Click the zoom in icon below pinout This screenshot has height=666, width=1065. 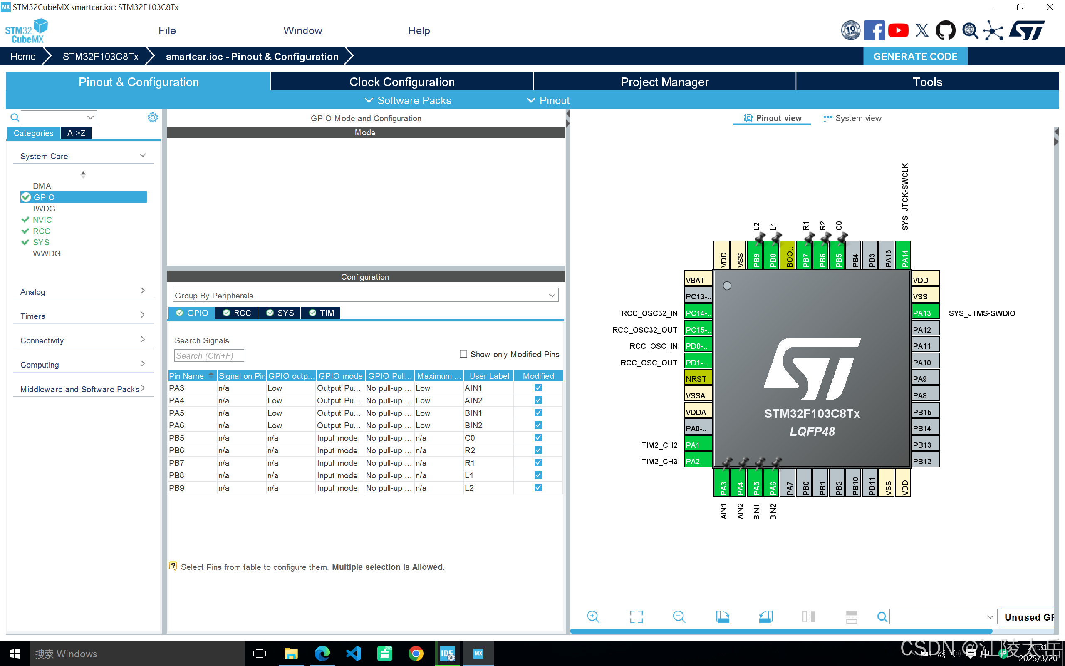pos(593,616)
